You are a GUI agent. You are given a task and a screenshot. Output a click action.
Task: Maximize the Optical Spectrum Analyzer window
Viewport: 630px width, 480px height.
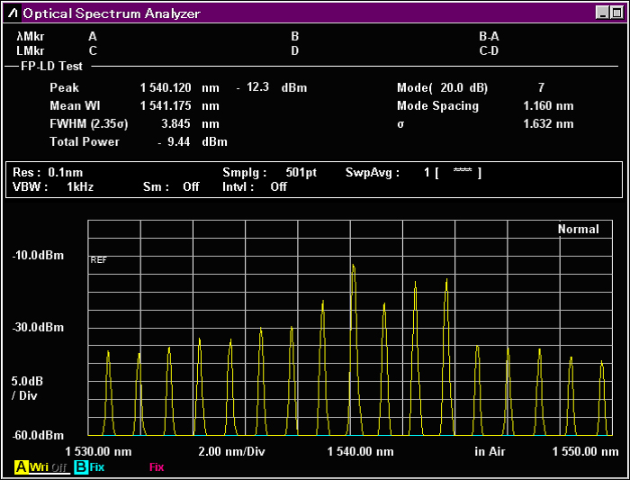point(616,13)
